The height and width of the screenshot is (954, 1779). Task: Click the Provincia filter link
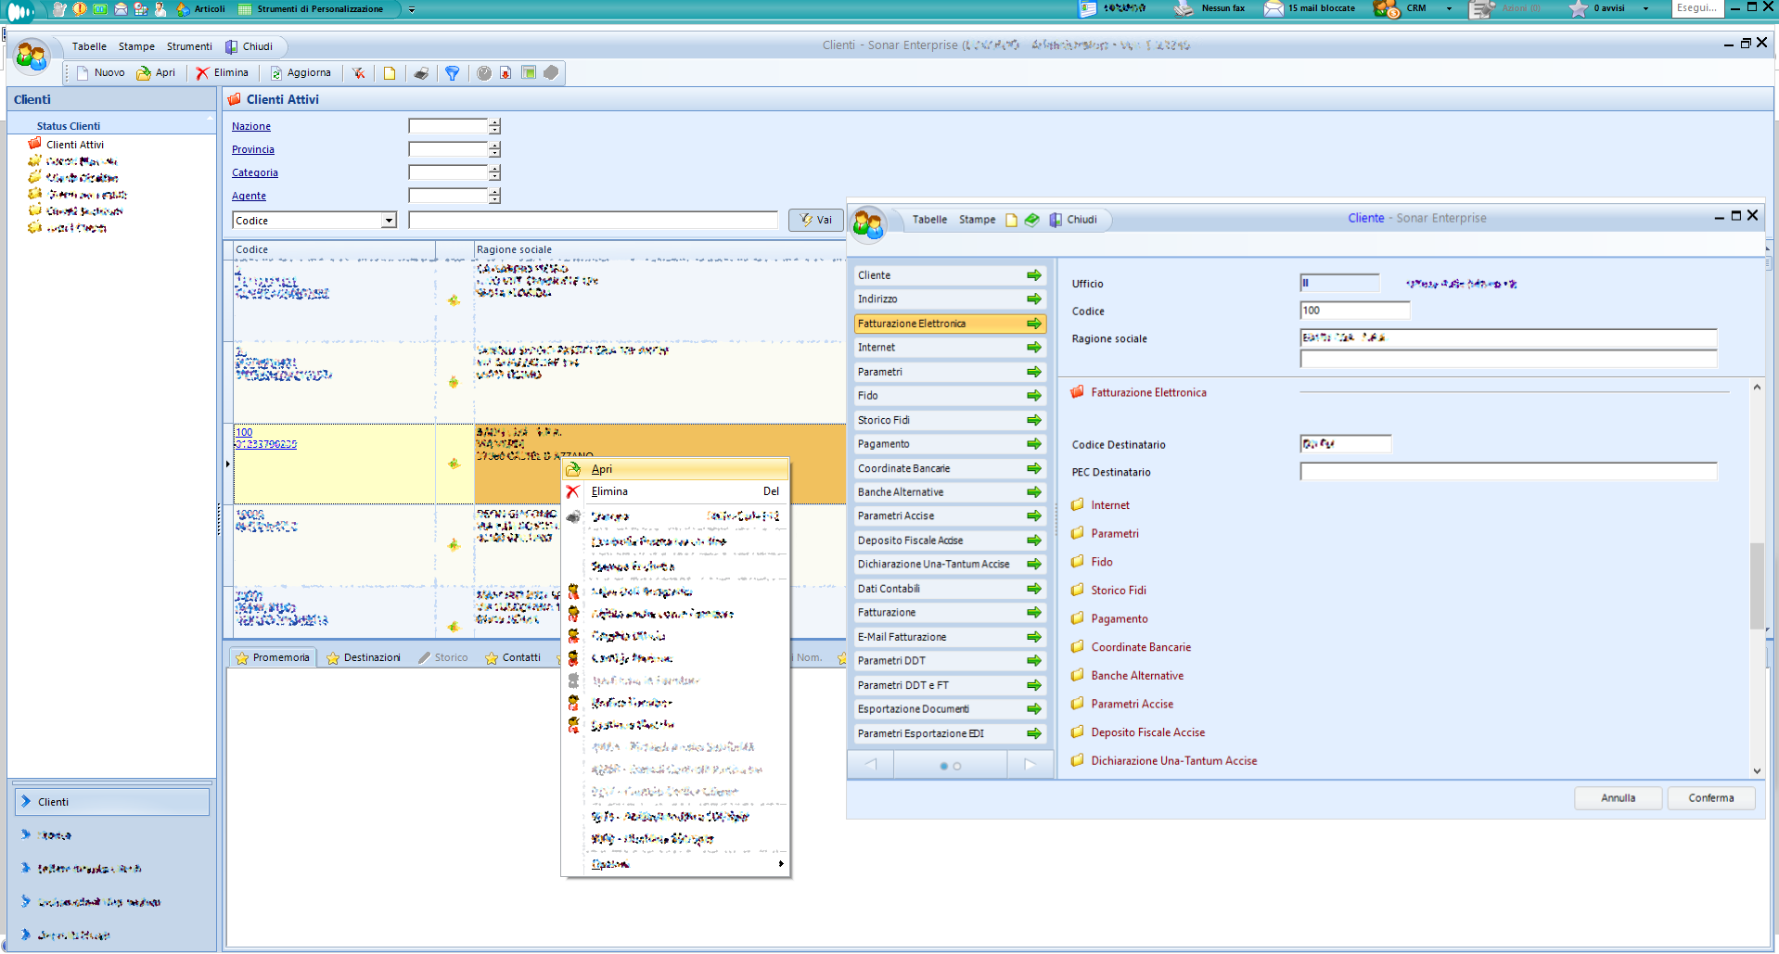252,149
